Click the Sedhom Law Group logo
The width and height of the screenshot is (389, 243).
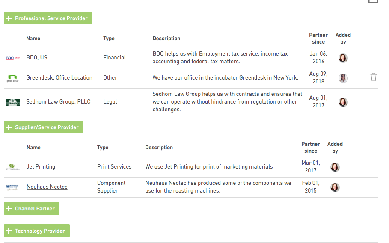coord(12,102)
